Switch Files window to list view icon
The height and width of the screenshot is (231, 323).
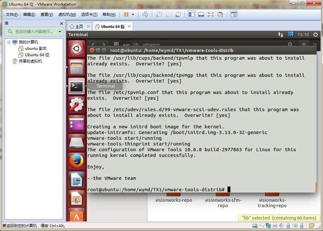[x=303, y=44]
